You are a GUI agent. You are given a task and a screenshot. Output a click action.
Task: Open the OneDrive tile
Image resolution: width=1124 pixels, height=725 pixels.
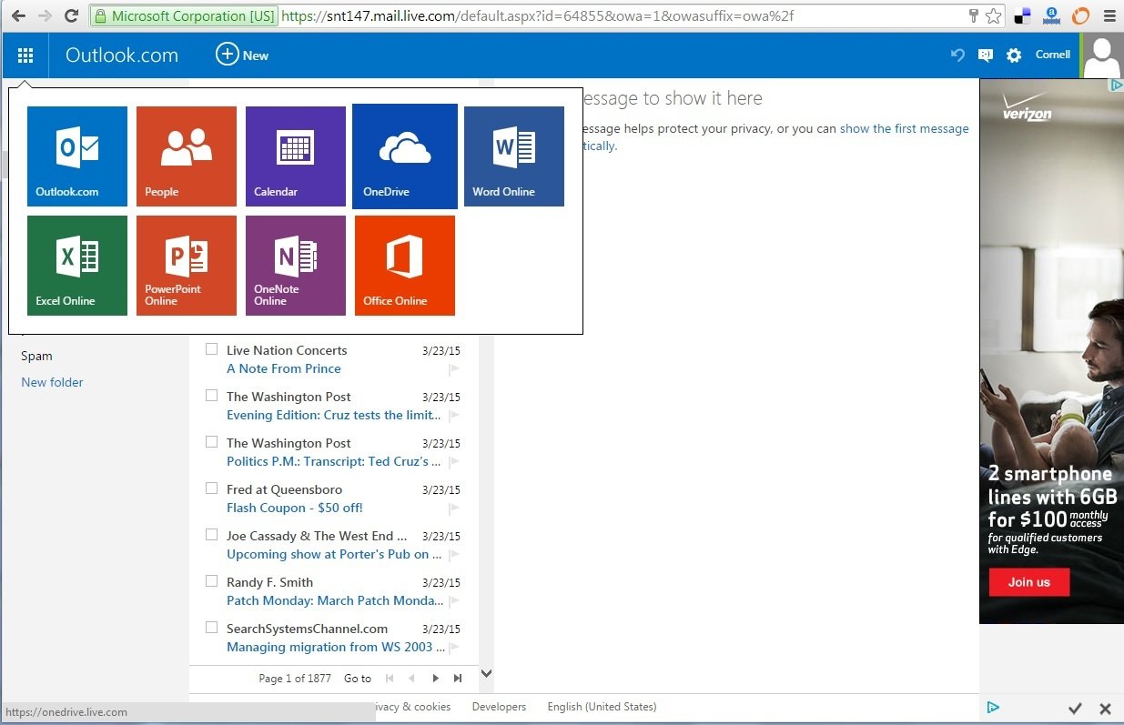pyautogui.click(x=405, y=156)
